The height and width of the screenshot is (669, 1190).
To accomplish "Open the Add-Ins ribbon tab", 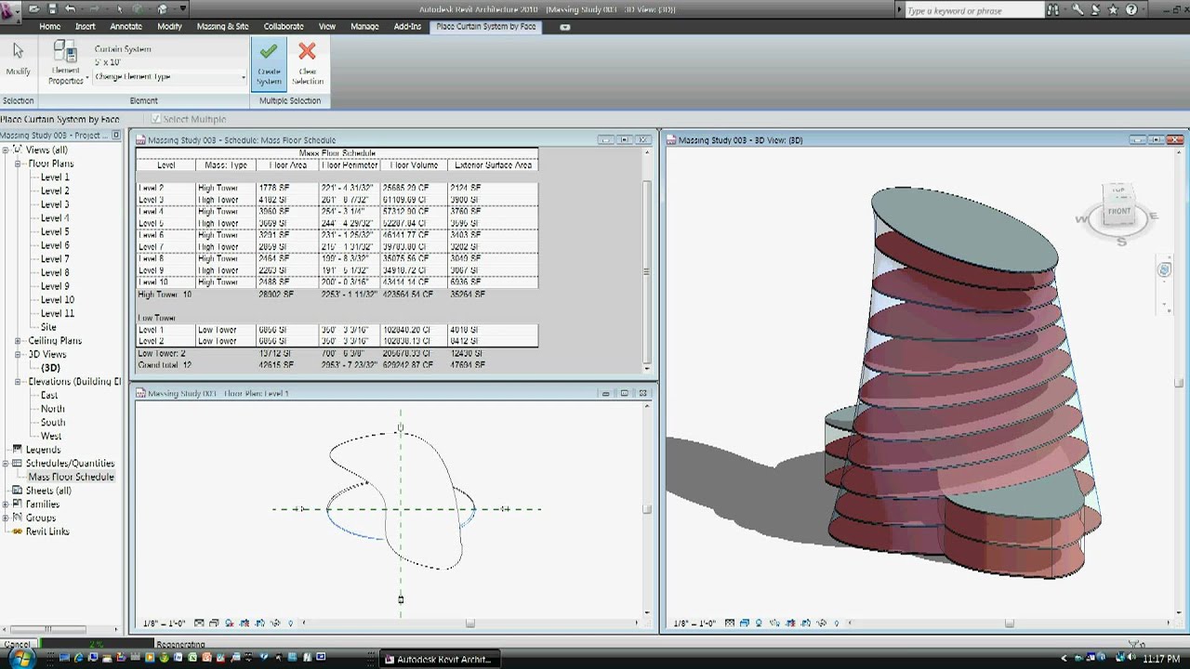I will point(407,27).
